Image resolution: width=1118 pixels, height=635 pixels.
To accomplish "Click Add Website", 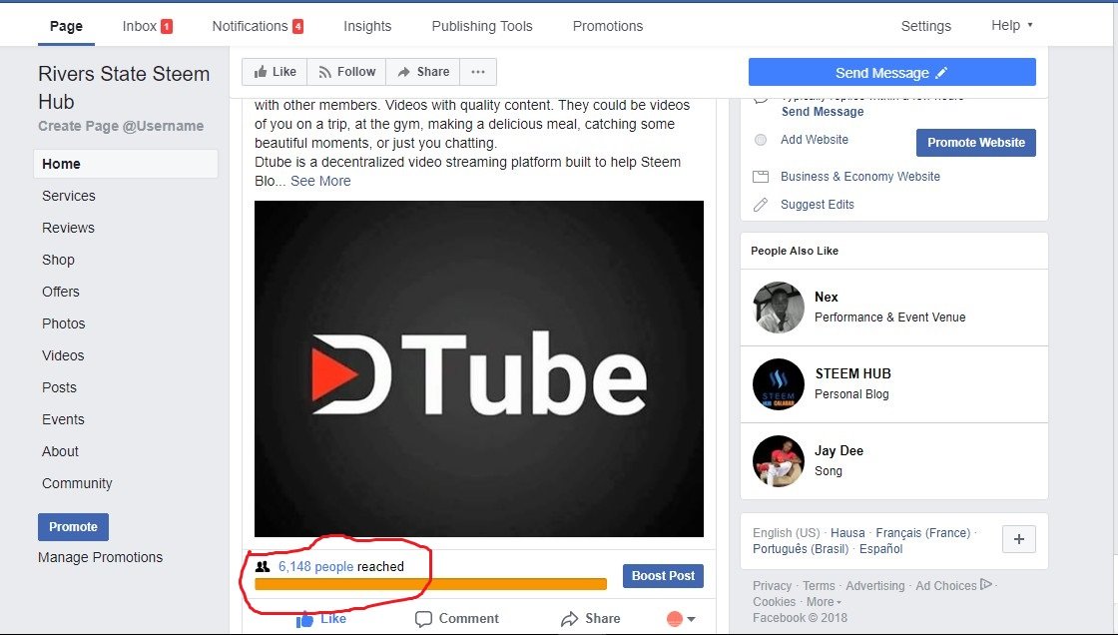I will (x=815, y=140).
